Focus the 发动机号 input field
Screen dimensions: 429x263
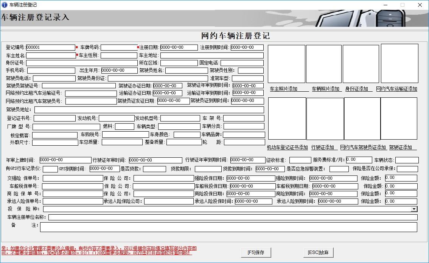(x=117, y=118)
